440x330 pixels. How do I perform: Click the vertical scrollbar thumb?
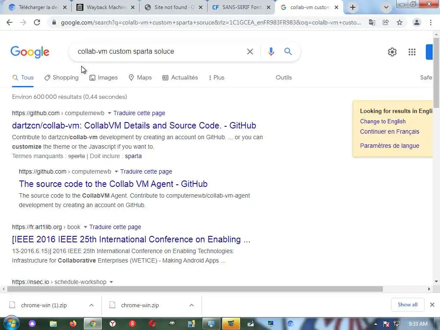pos(436,72)
